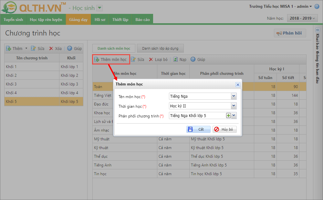Open Giúp help in the left program toolbar
Viewport: 323px width, 200px height.
75,49
